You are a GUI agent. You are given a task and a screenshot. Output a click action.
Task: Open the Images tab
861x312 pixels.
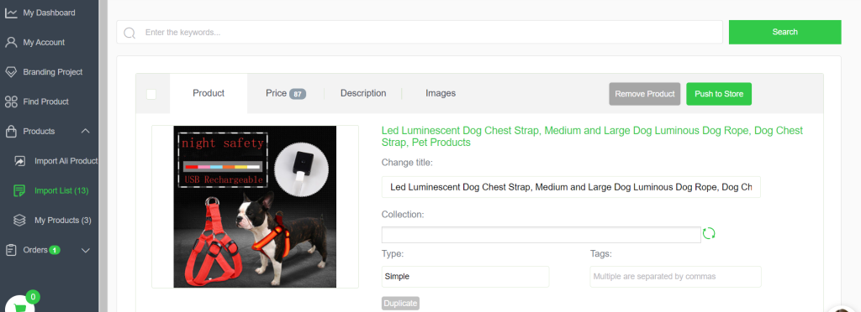pyautogui.click(x=441, y=94)
